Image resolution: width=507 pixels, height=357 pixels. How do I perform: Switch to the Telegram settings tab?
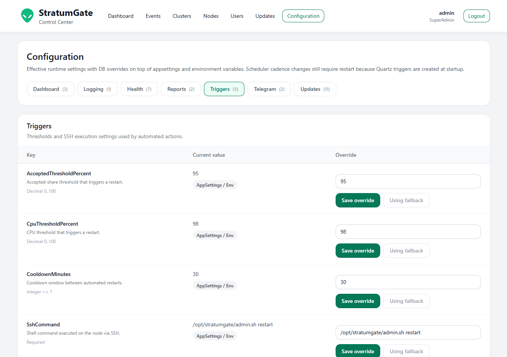269,89
